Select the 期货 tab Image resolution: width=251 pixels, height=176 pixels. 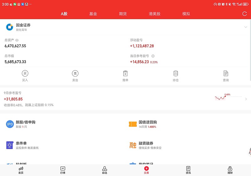pyautogui.click(x=123, y=14)
